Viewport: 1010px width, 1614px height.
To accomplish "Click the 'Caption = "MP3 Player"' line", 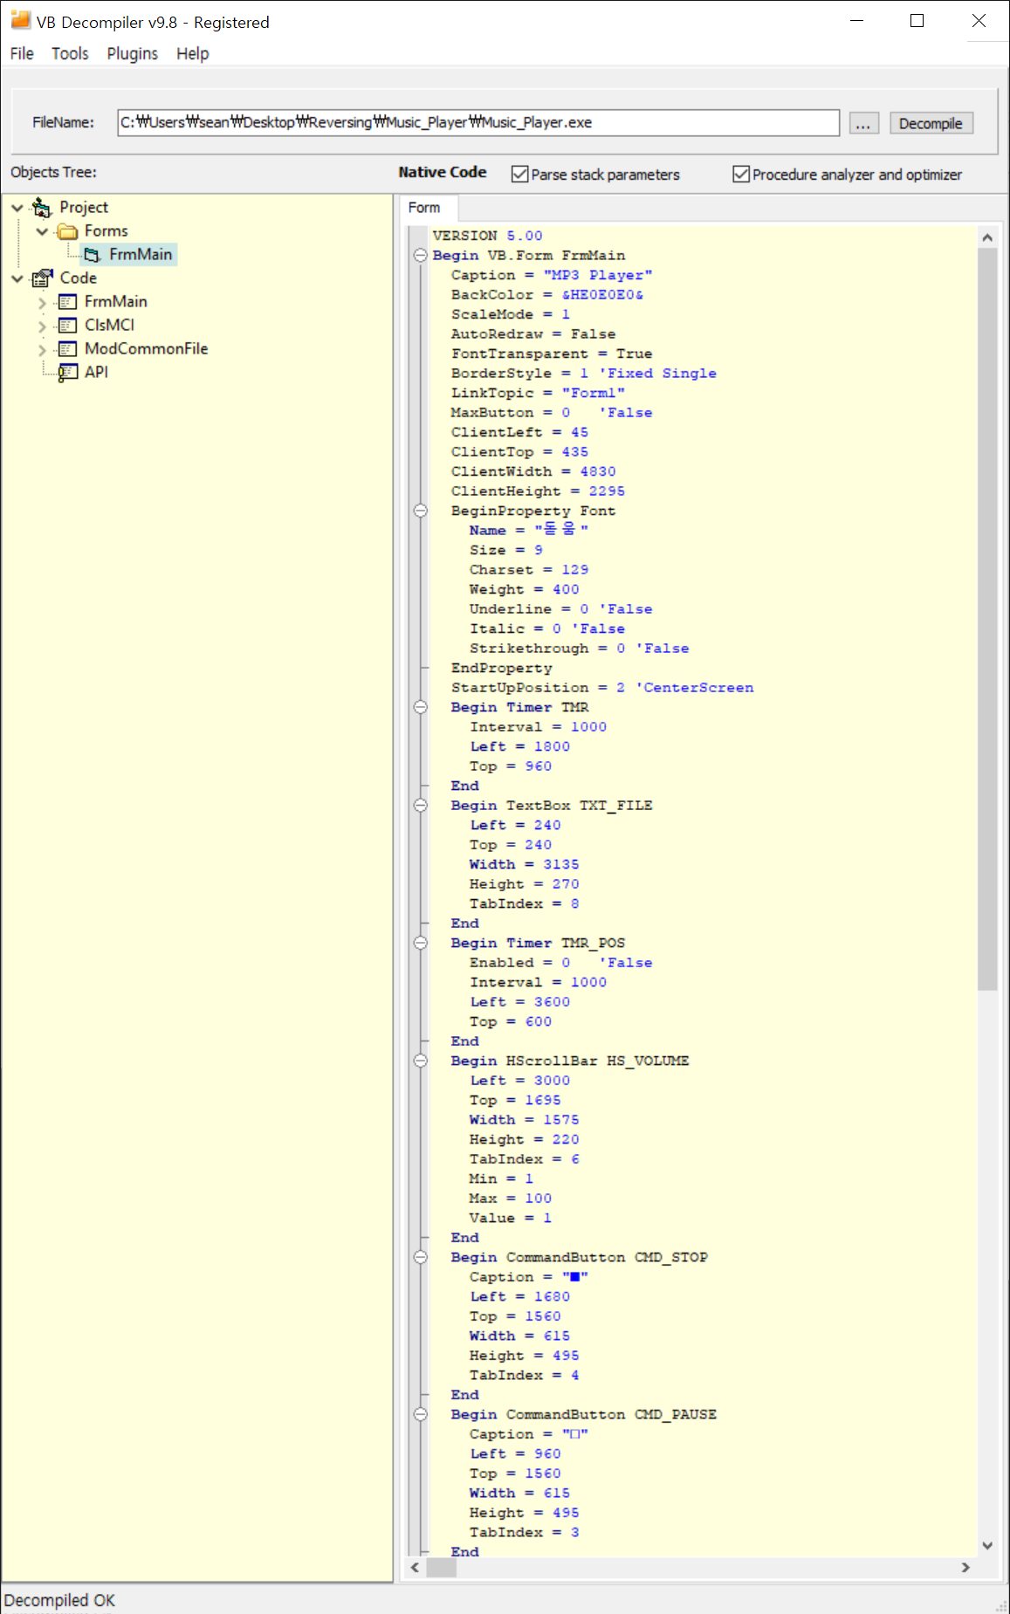I will click(552, 275).
